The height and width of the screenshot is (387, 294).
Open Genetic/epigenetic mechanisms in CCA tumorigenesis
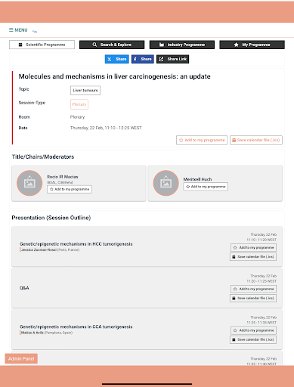(76, 327)
